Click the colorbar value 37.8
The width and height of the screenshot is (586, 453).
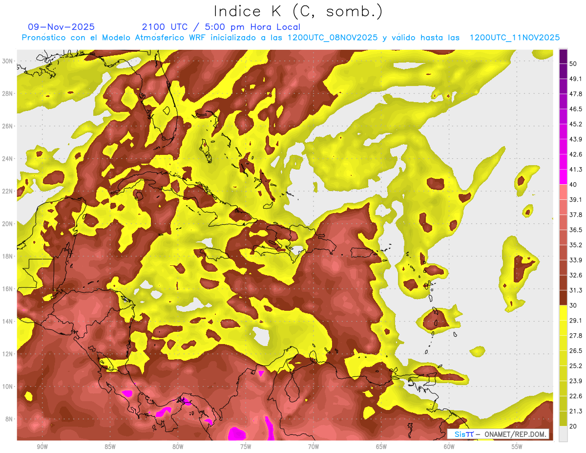point(575,215)
